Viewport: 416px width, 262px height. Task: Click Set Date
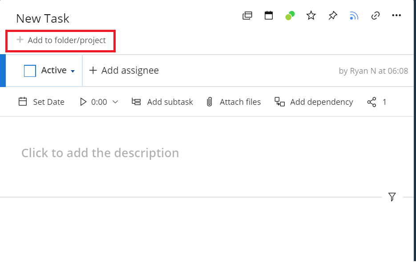pos(41,102)
